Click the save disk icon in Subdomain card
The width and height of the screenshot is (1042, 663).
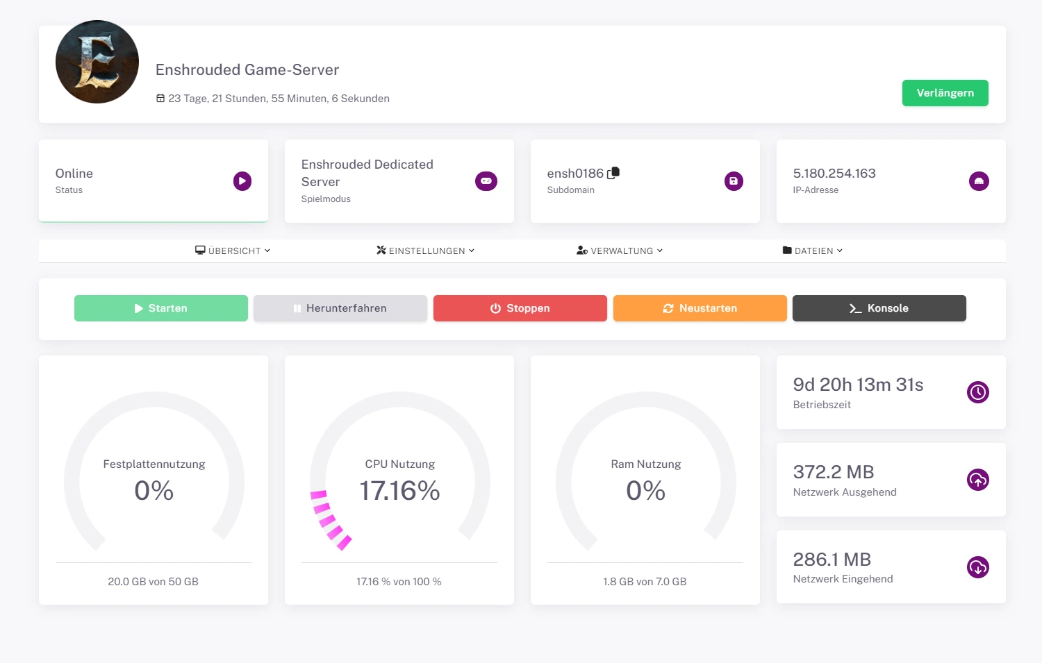pyautogui.click(x=734, y=181)
